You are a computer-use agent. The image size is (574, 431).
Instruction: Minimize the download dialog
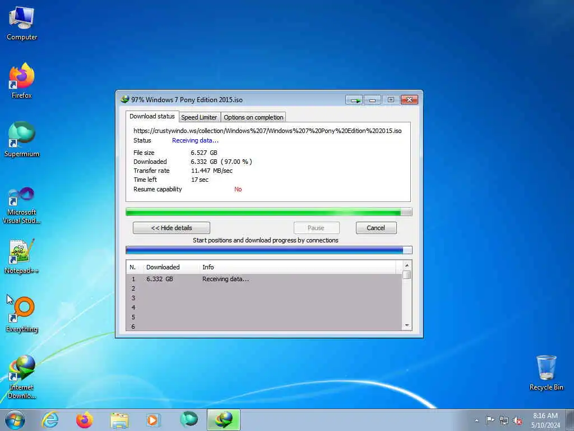coord(372,100)
